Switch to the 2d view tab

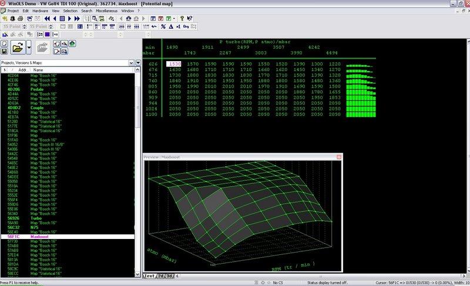161,276
